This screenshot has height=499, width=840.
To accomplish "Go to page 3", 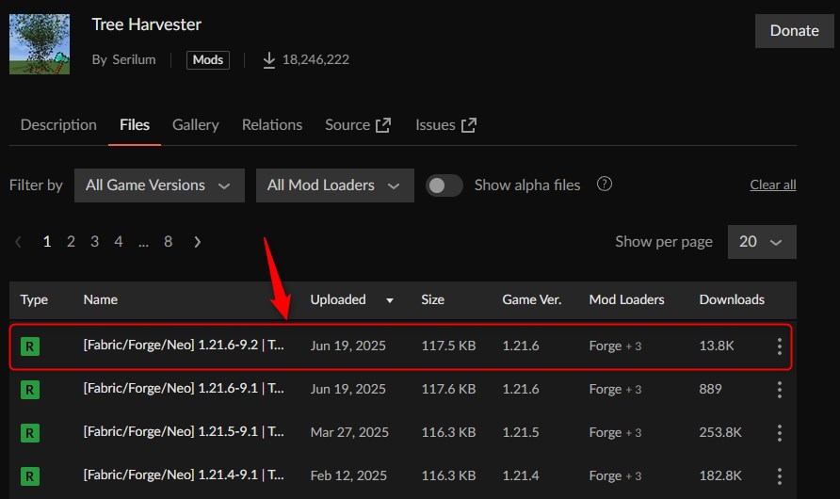I will click(x=94, y=241).
